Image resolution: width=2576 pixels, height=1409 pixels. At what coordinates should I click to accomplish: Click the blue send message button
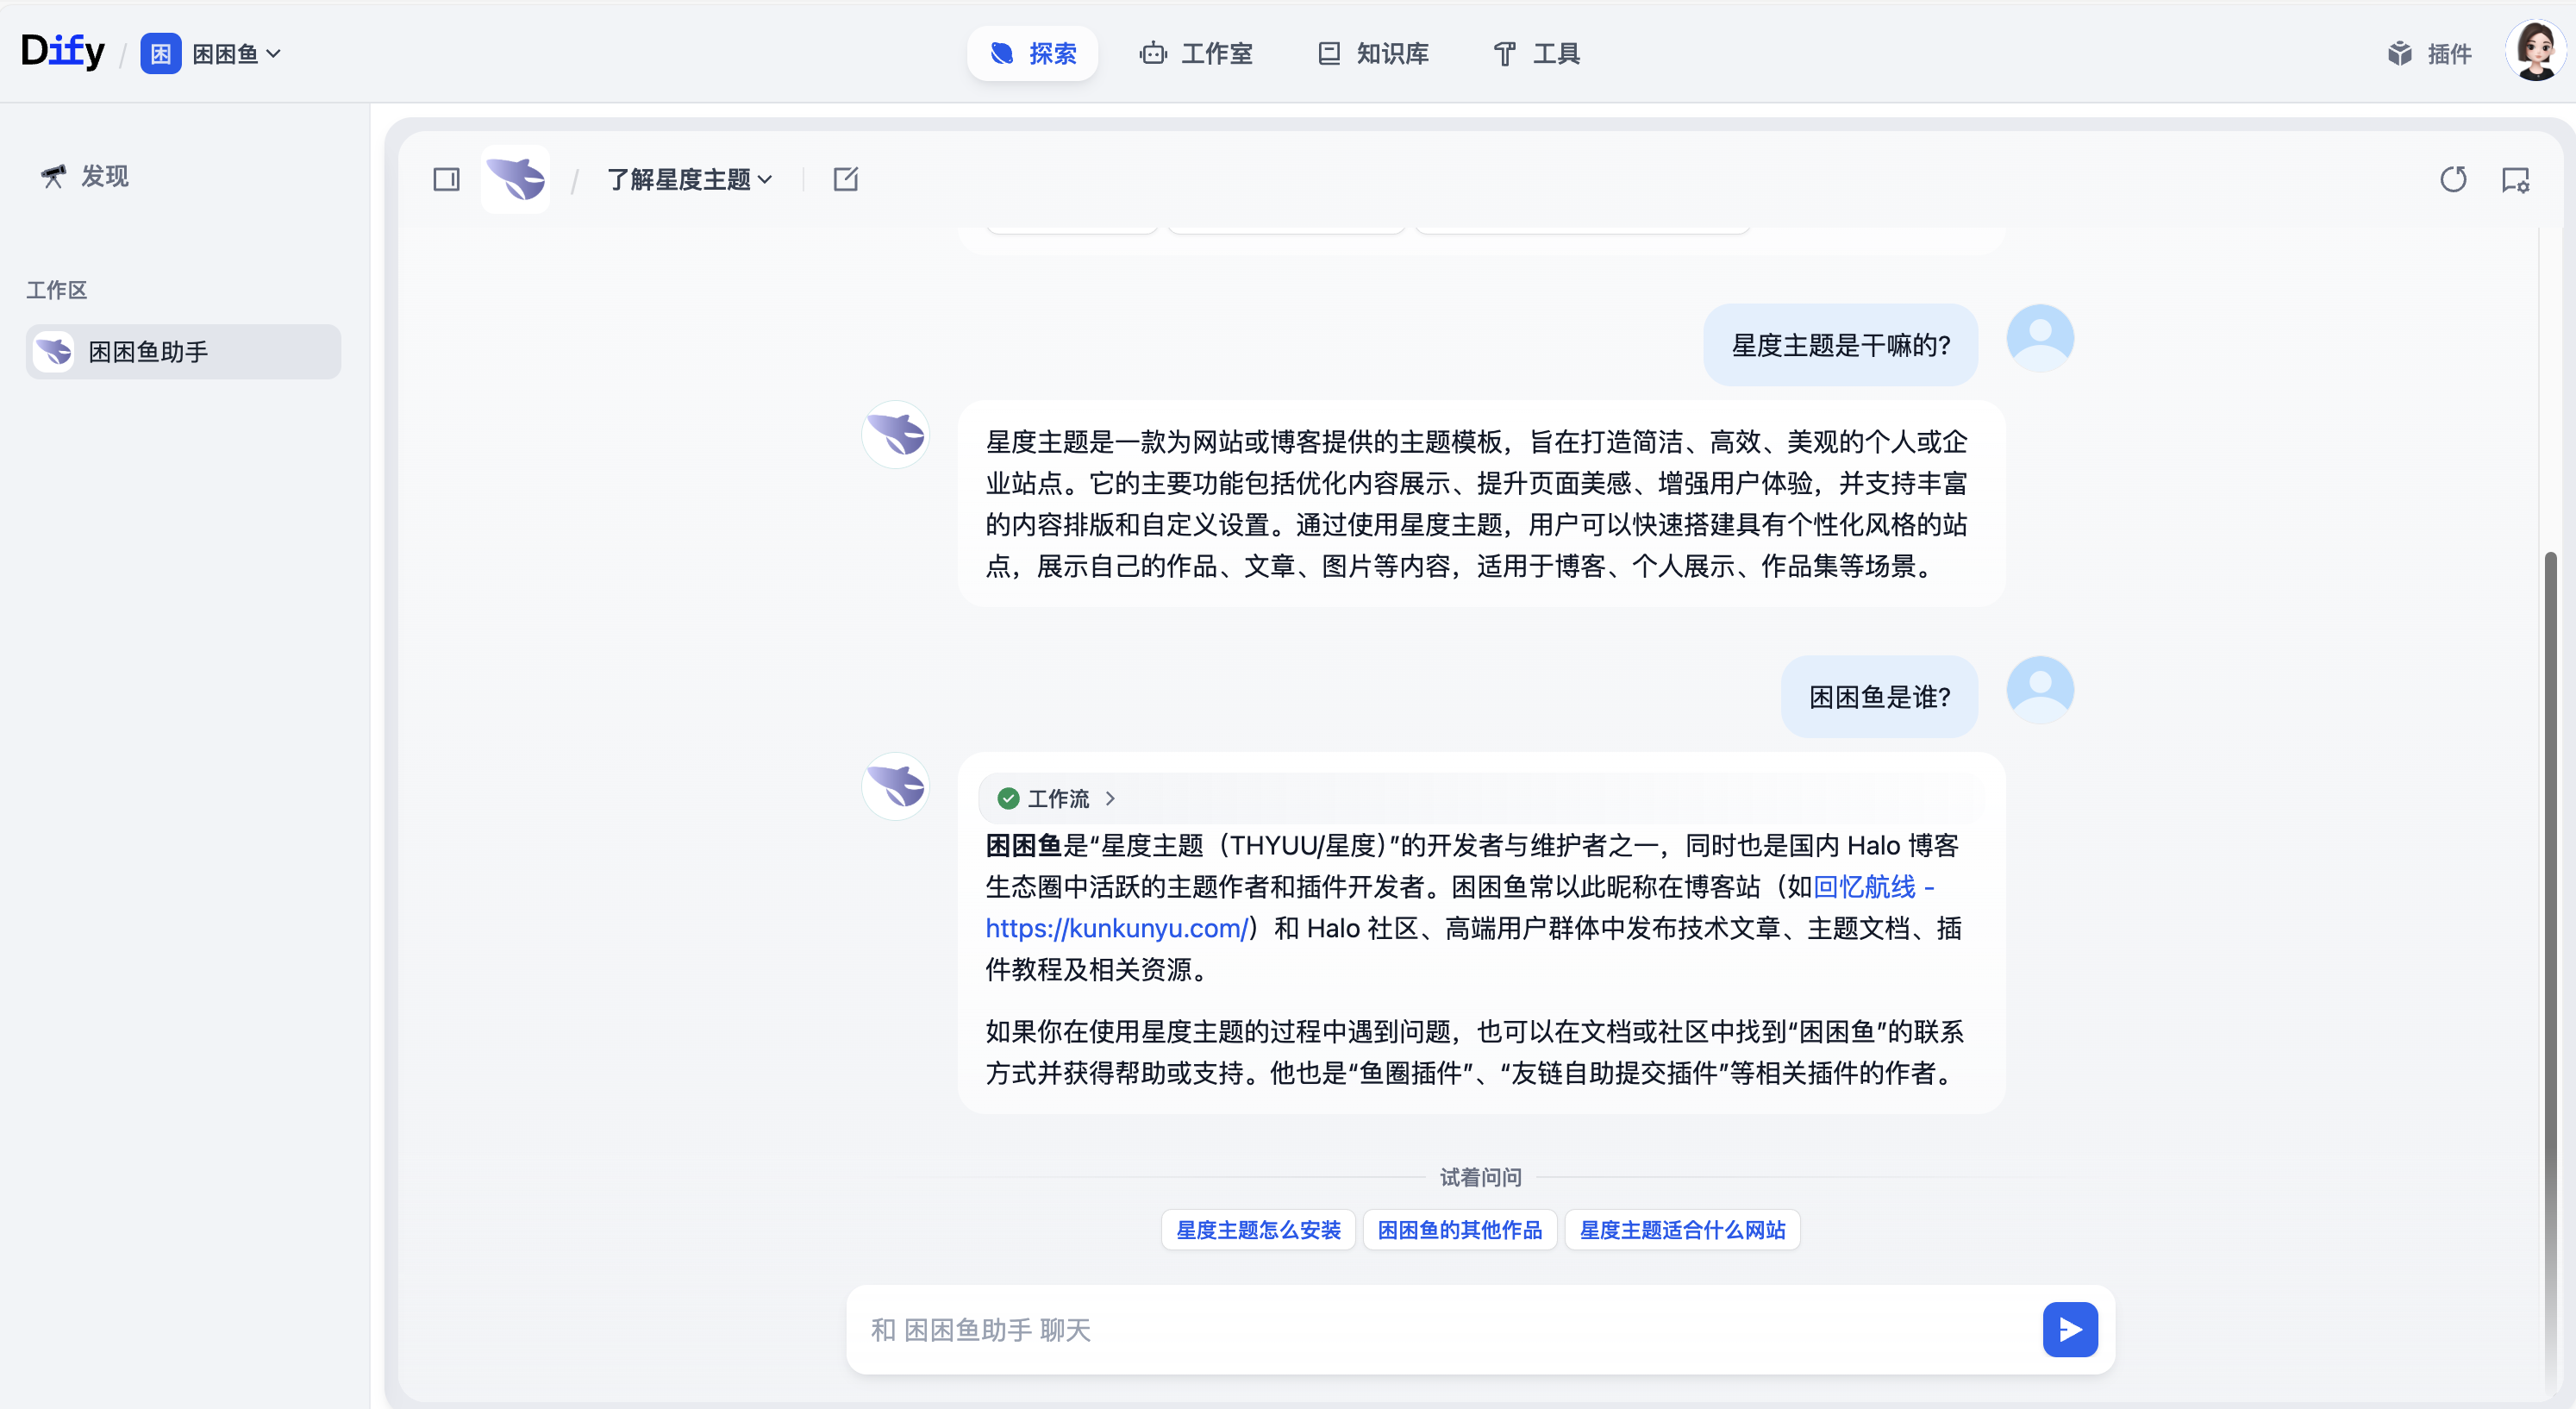(x=2070, y=1329)
